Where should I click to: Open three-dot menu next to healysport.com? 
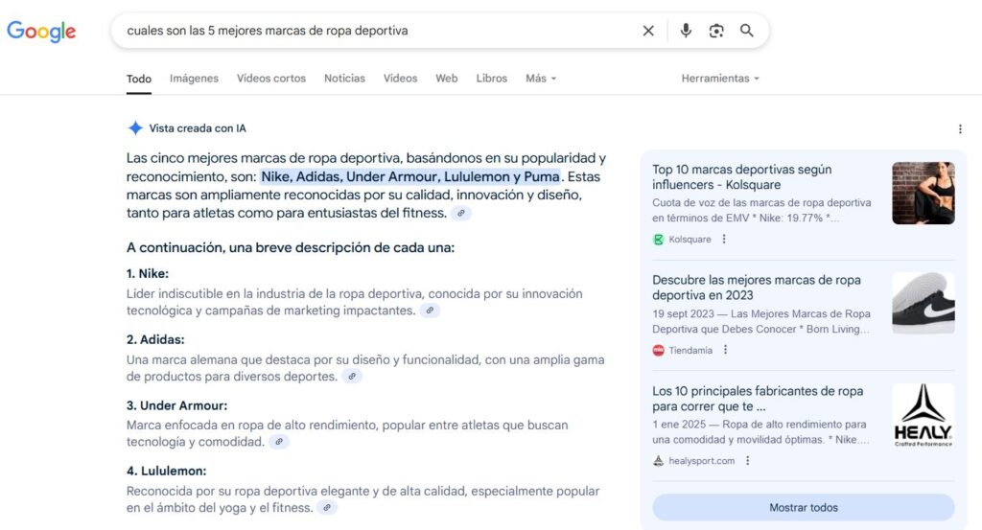[747, 461]
